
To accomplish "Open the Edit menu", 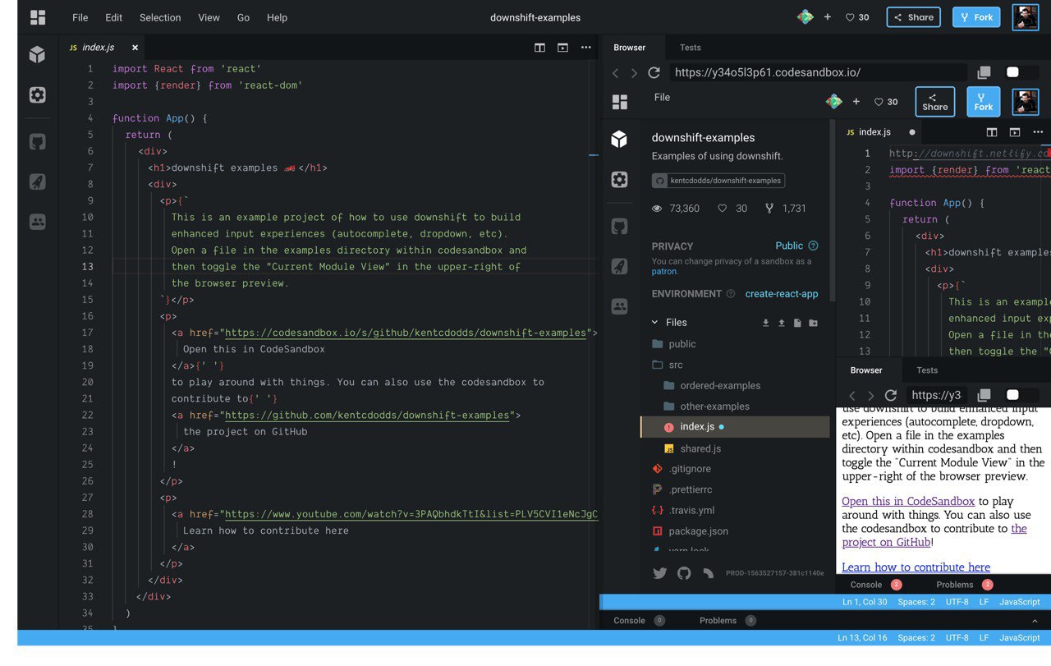I will pyautogui.click(x=114, y=17).
